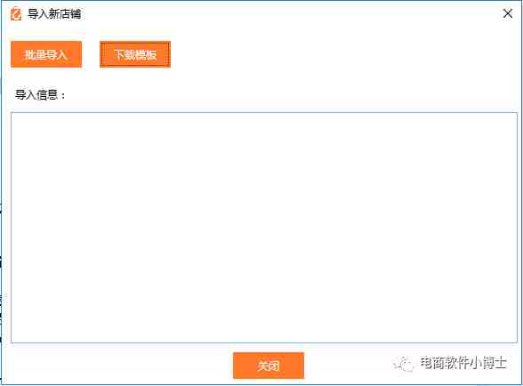Select the focused 下载模板 button with dotted outline
The image size is (523, 386).
(135, 54)
